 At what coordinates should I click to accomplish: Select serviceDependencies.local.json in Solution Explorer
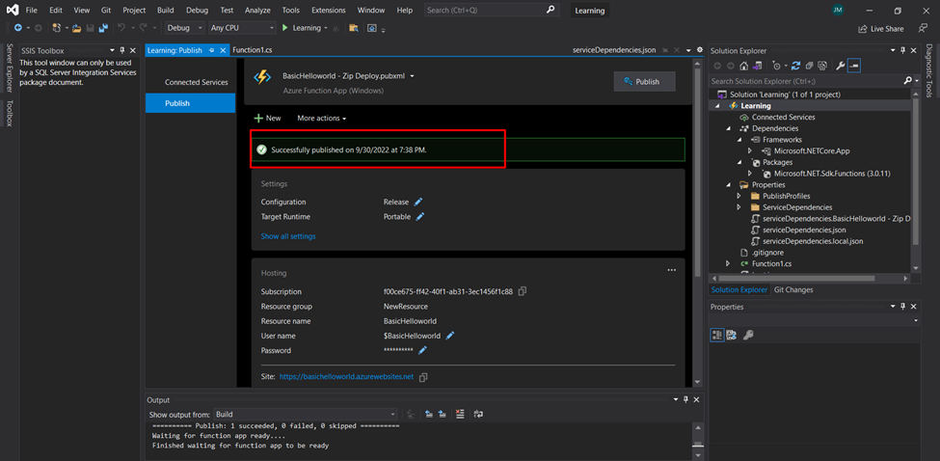point(813,241)
